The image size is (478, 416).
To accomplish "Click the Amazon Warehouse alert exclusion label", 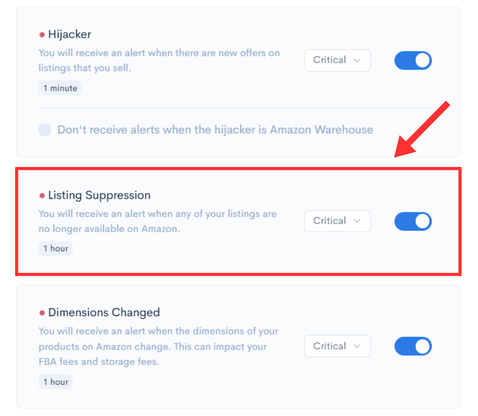I will click(x=215, y=130).
